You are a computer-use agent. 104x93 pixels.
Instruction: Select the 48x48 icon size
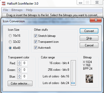tap(10, 48)
